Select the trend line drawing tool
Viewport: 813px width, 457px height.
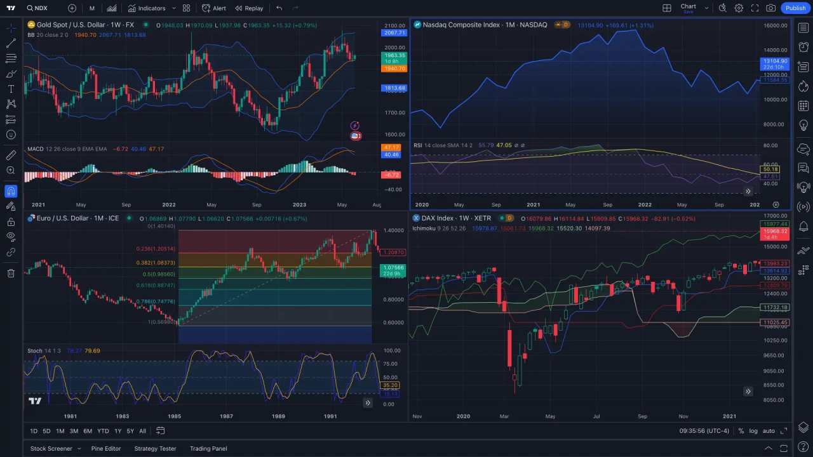pyautogui.click(x=11, y=43)
